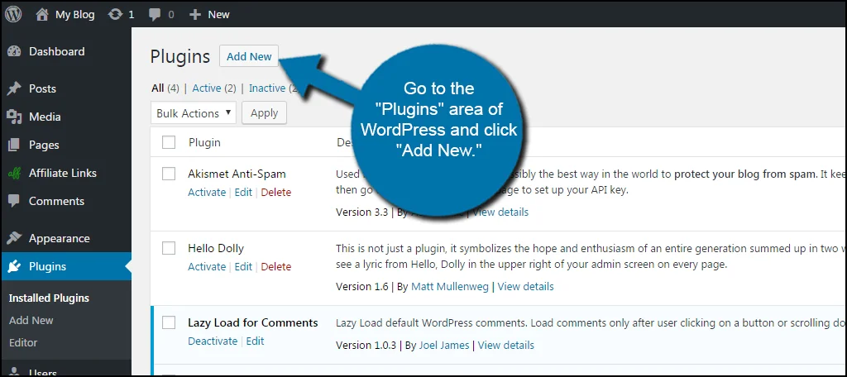The image size is (847, 377).
Task: Click the Apply button
Action: (x=264, y=113)
